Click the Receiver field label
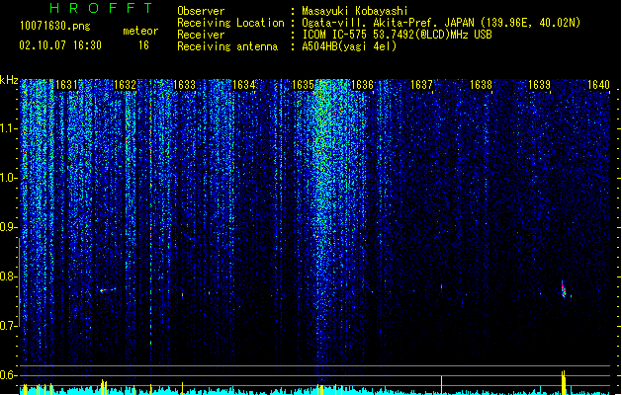The image size is (622, 395). [x=201, y=35]
